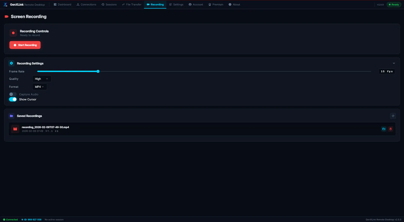Delete recording_2026-02-09T07-49-30.mp4 with trash icon
The height and width of the screenshot is (222, 404).
[391, 129]
